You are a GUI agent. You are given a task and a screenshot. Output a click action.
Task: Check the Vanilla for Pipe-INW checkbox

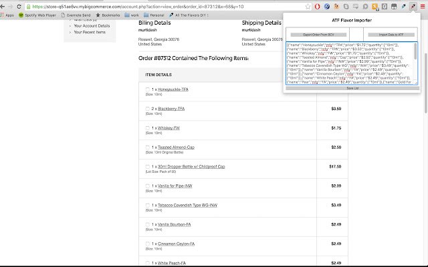point(147,186)
